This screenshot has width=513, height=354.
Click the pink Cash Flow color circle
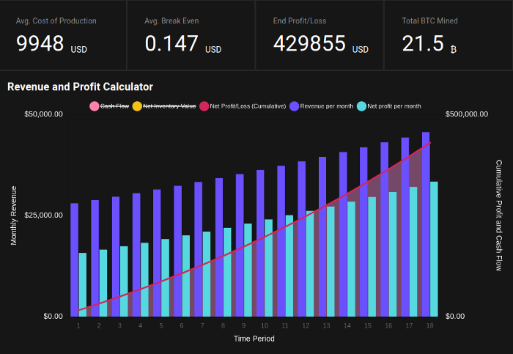pos(95,106)
